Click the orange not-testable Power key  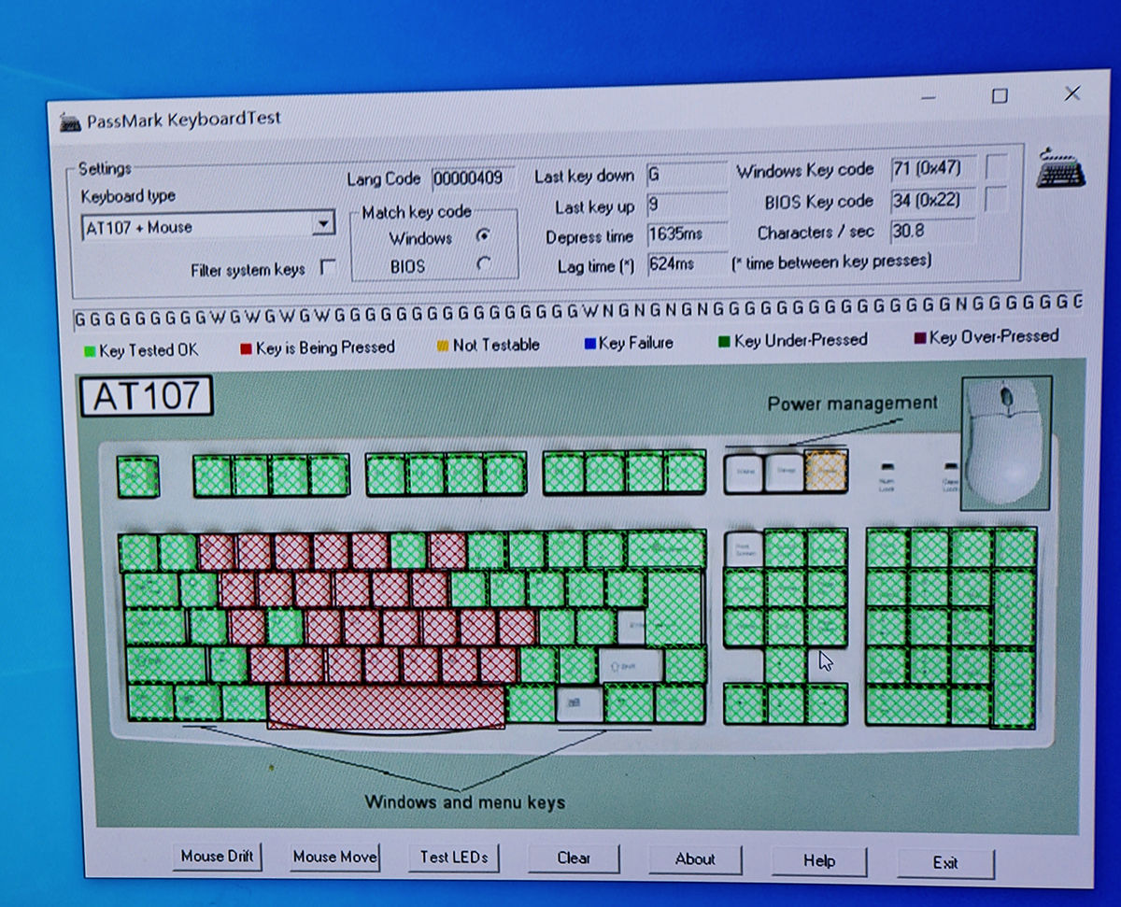[x=826, y=472]
